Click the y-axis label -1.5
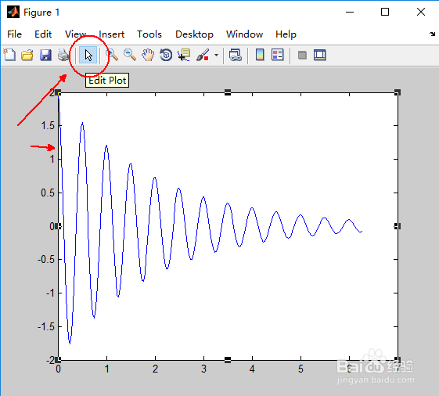Viewport: 439px width, 396px height. tap(46, 326)
